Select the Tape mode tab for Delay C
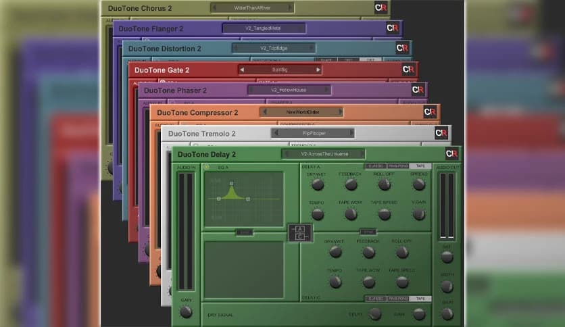 pyautogui.click(x=420, y=299)
